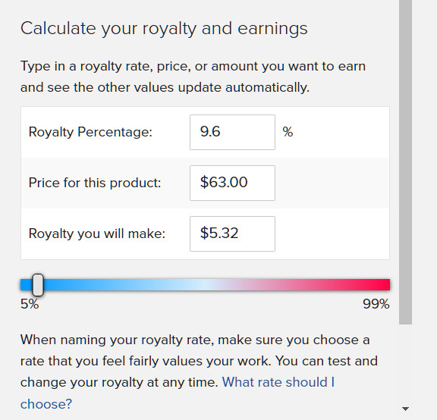Screen dimensions: 437x420
Task: Click the pale middle of the royalty slider
Action: (206, 284)
